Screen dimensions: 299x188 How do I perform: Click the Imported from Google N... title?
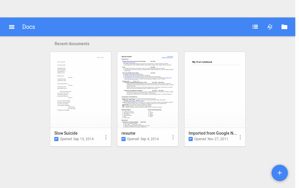click(213, 133)
